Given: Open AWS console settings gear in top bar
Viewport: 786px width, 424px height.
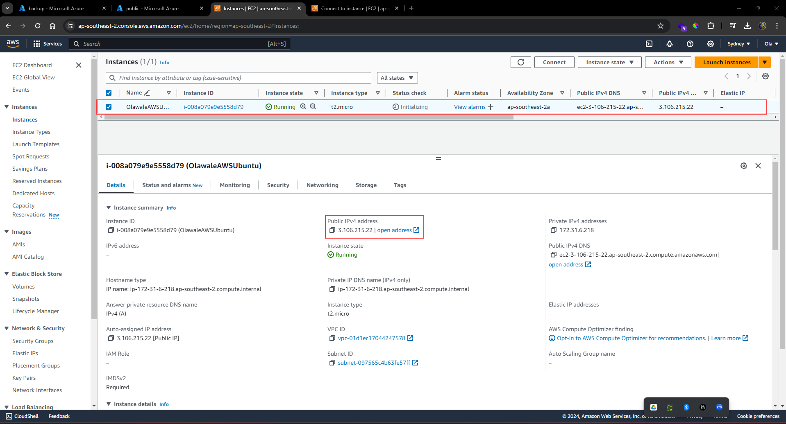Looking at the screenshot, I should click(x=711, y=44).
